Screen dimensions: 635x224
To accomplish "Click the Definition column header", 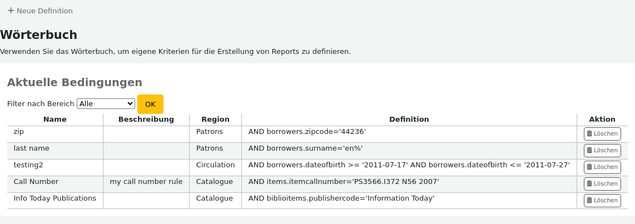I will point(409,120).
